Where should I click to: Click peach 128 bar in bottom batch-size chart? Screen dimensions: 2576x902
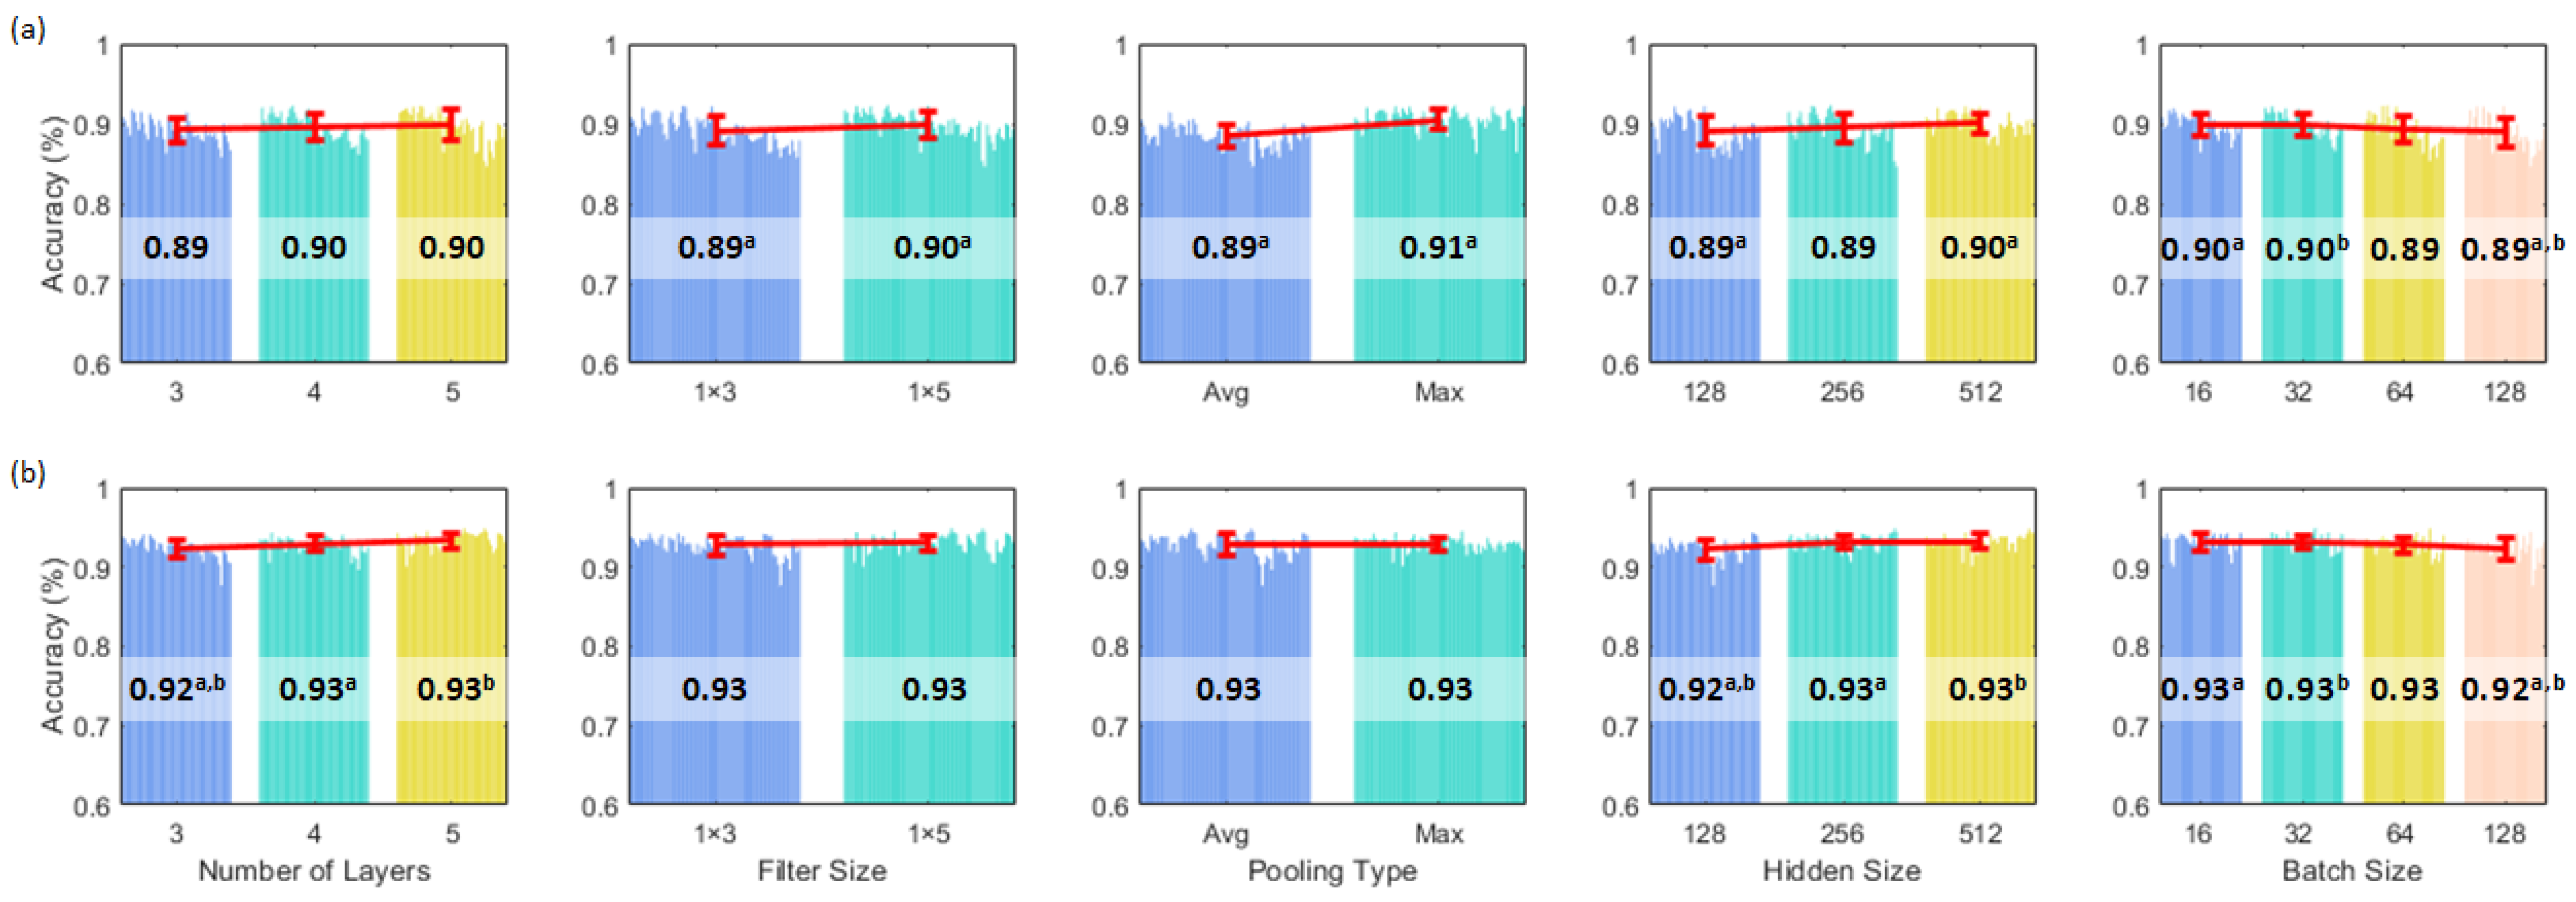[x=2504, y=760]
